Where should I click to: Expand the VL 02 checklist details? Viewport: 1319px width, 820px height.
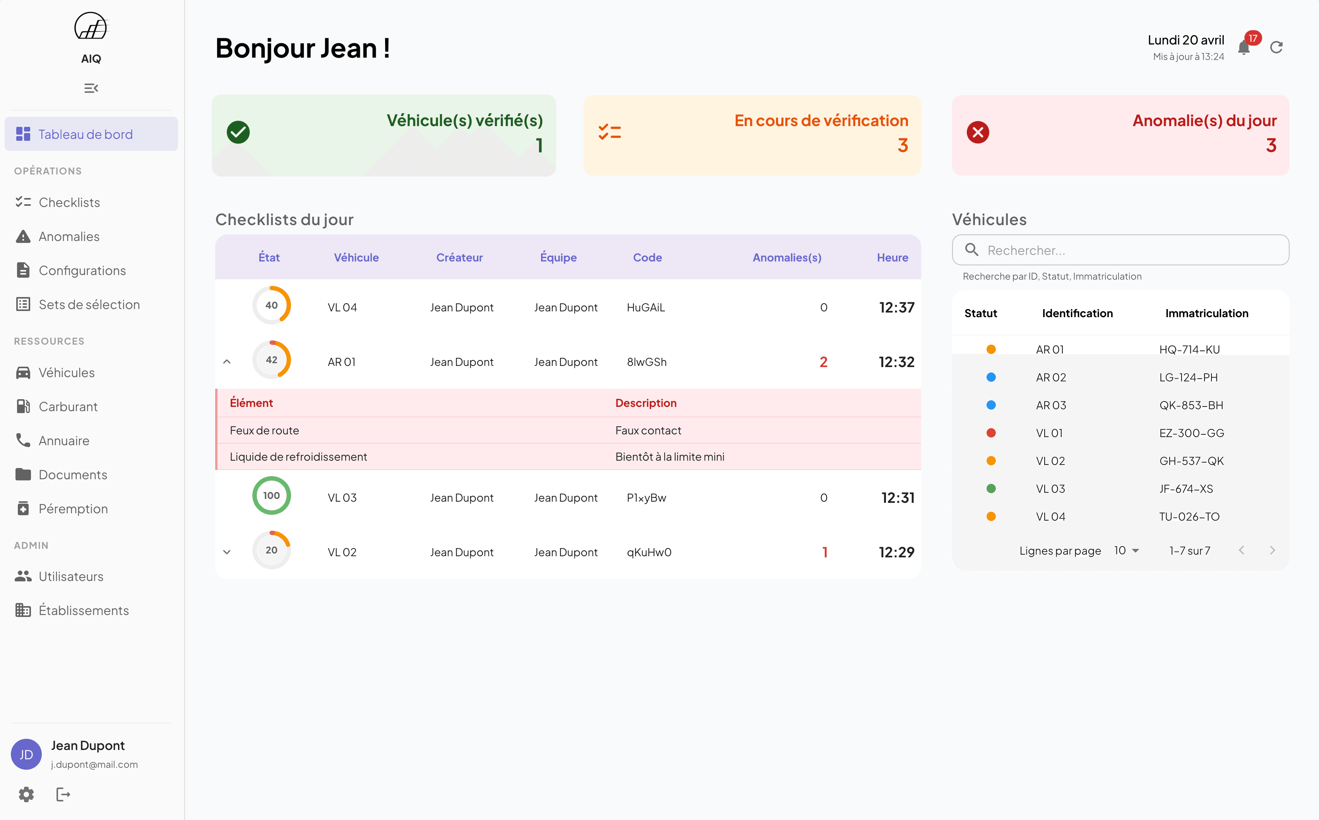[x=227, y=552]
